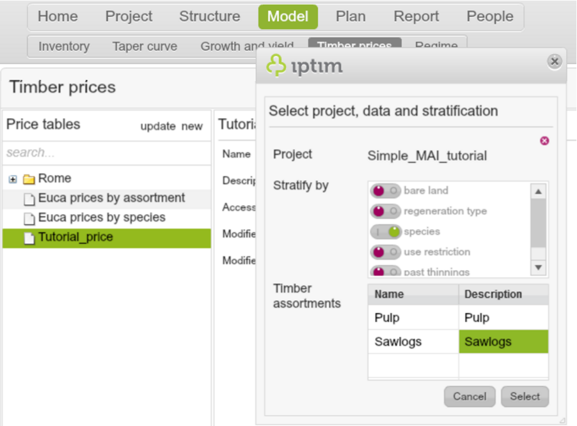The width and height of the screenshot is (577, 426).
Task: Expand the Rome folder in Price tables
Action: [x=12, y=178]
